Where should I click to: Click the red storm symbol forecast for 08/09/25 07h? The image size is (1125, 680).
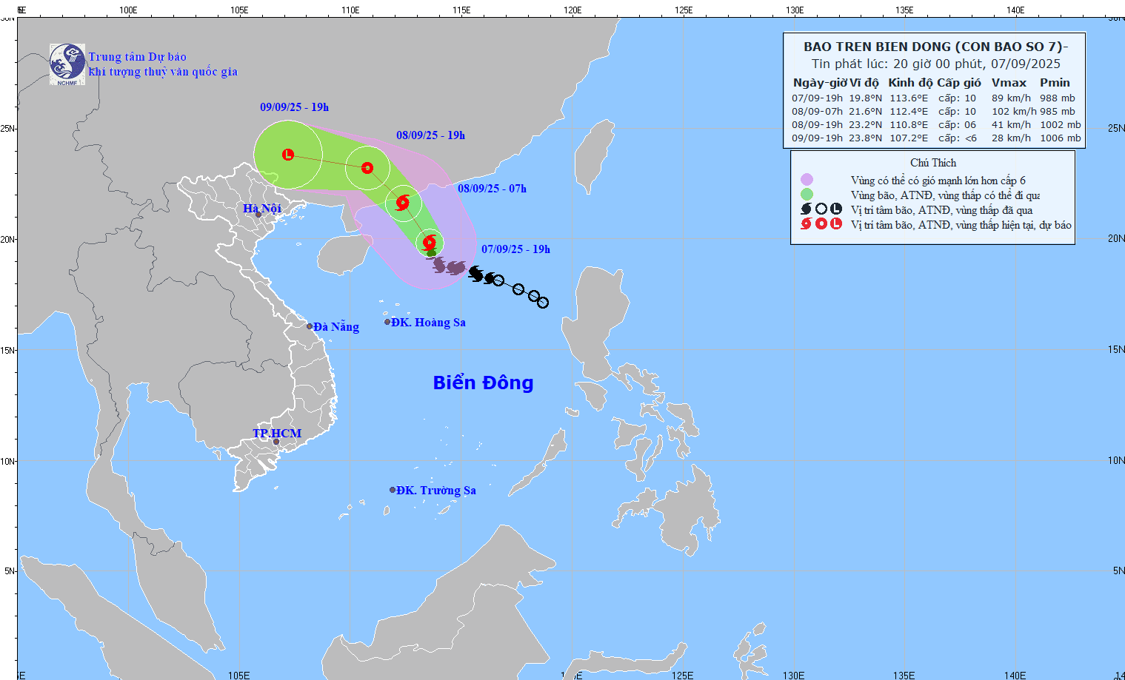click(x=402, y=203)
